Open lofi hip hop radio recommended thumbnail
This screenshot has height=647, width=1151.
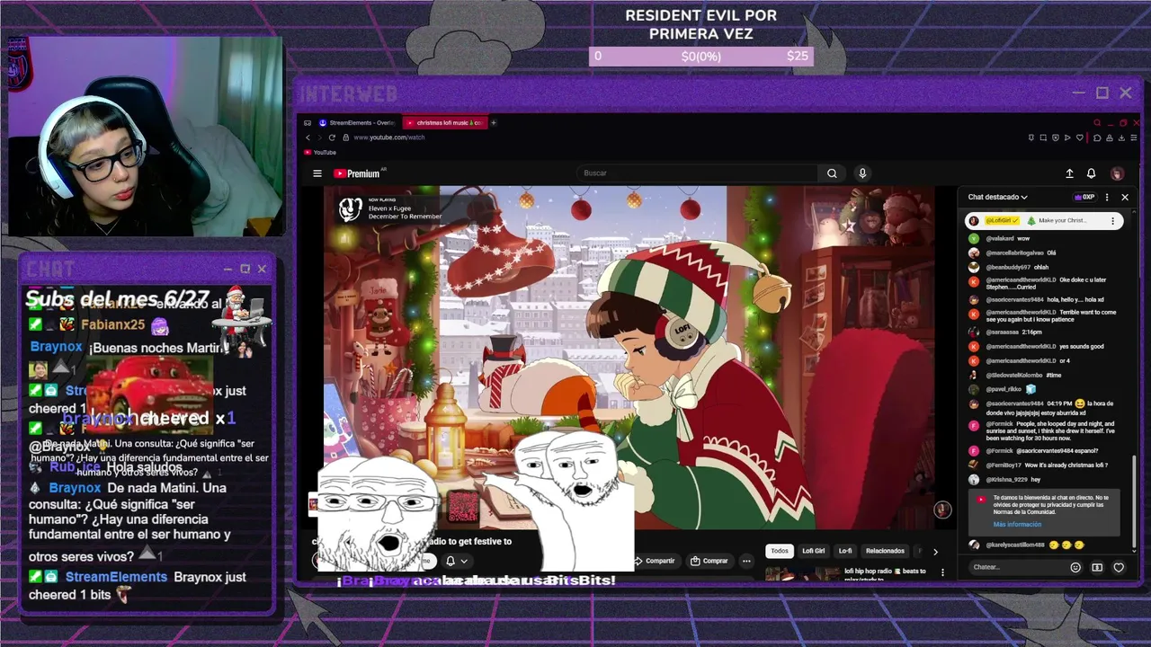click(803, 573)
